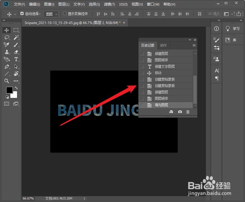Select the Clone Stamp tool
245x202 pixels.
coord(7,52)
